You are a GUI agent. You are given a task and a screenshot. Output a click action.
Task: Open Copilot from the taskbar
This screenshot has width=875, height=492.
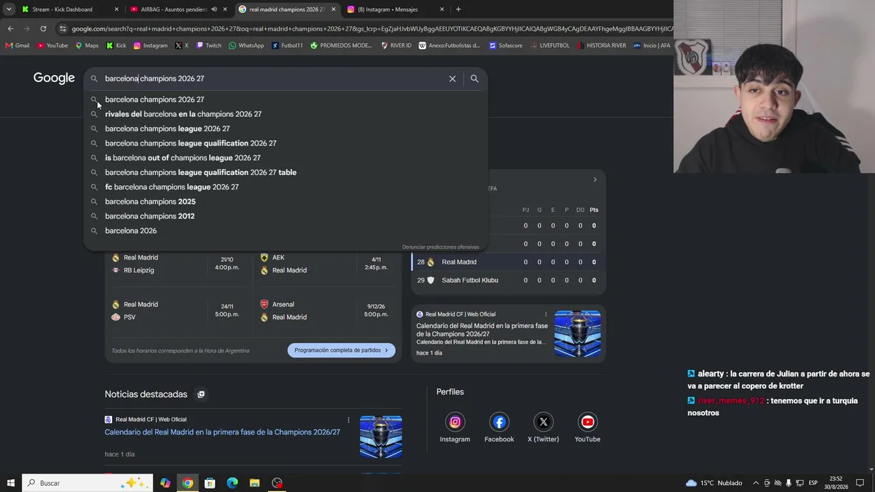[x=165, y=483]
